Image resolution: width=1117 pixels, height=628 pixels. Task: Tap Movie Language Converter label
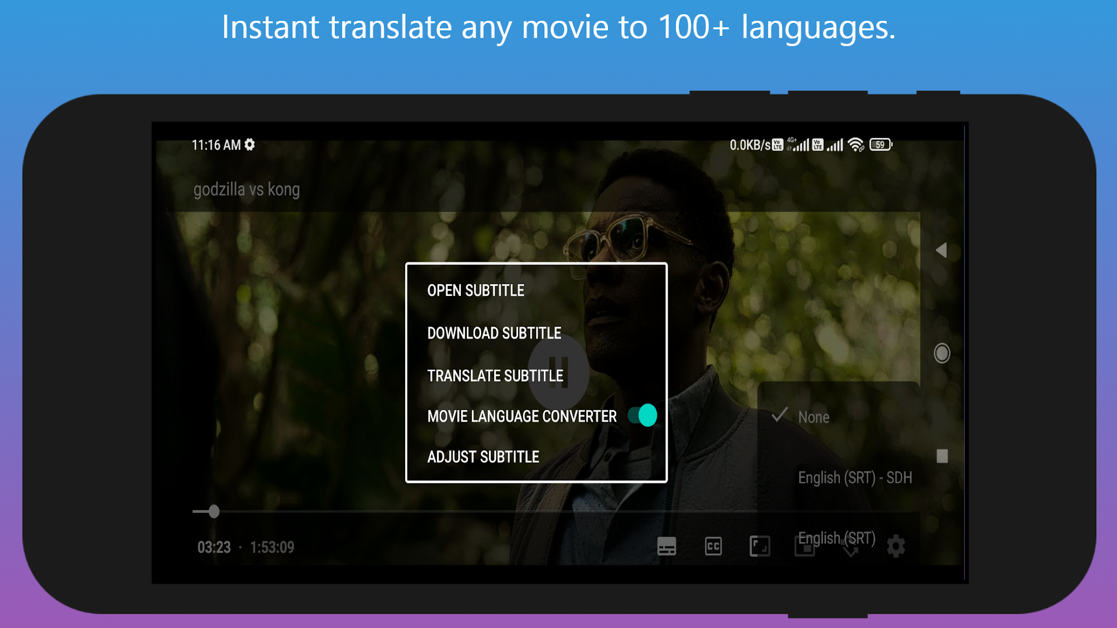click(x=522, y=416)
